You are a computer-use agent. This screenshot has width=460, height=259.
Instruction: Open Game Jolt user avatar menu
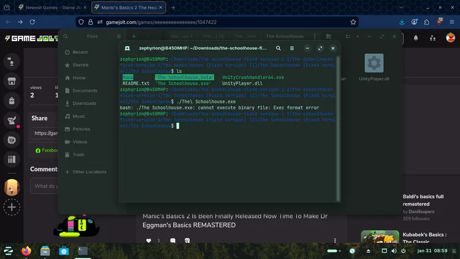tap(450, 38)
